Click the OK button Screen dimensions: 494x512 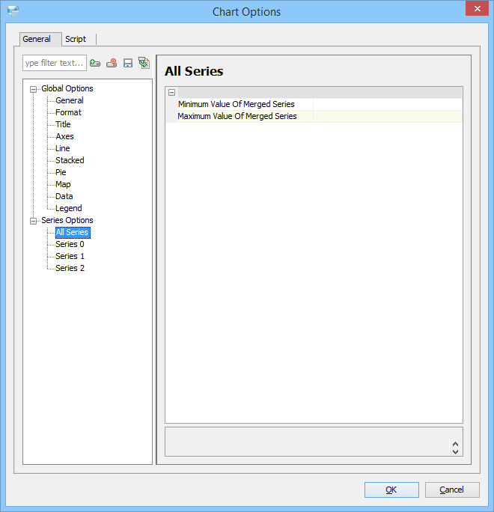[391, 490]
